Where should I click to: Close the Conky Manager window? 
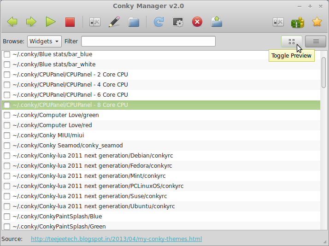coord(320,6)
